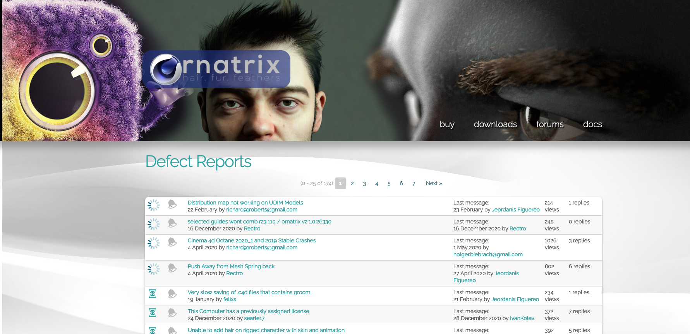
Task: Click Next » pagination link
Action: click(434, 183)
